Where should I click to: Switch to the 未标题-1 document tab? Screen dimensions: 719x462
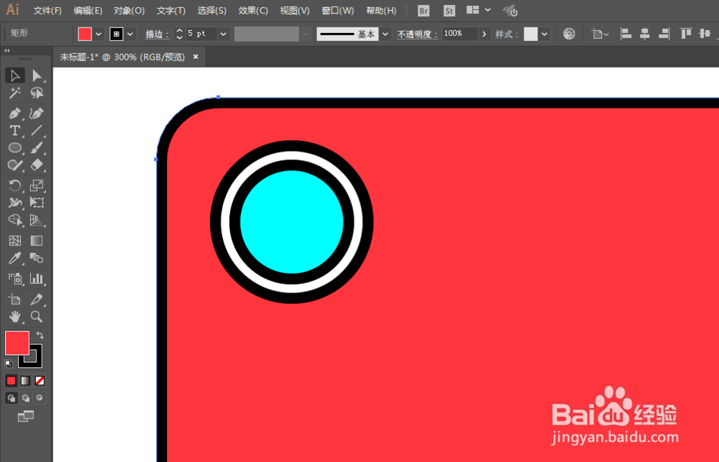[x=122, y=57]
